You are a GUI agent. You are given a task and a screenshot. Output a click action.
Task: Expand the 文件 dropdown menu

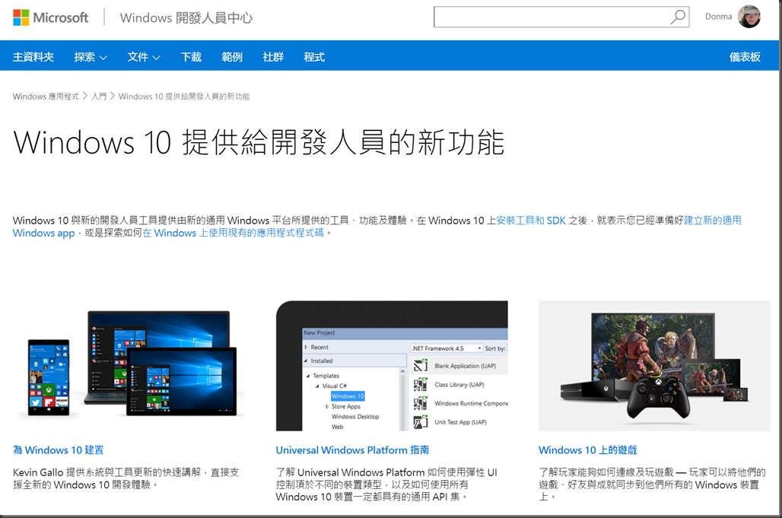pyautogui.click(x=144, y=57)
